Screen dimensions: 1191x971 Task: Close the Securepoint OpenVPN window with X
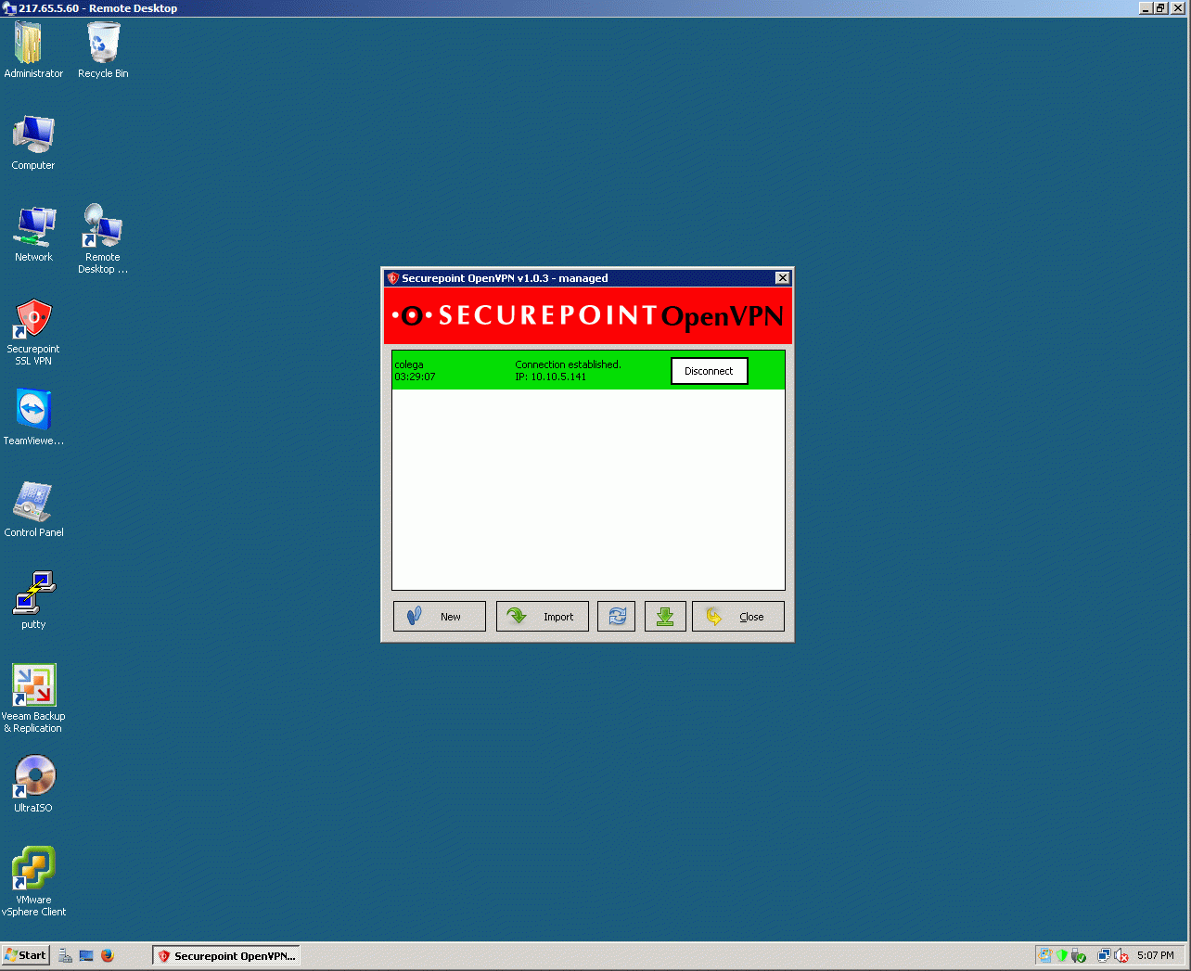pos(783,278)
